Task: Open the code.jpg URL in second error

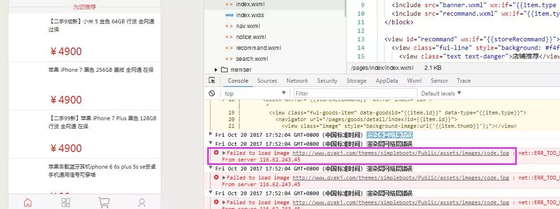Action: tap(401, 178)
